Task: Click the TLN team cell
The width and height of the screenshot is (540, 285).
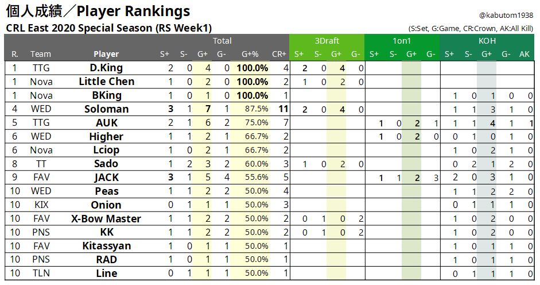Action: pyautogui.click(x=41, y=273)
